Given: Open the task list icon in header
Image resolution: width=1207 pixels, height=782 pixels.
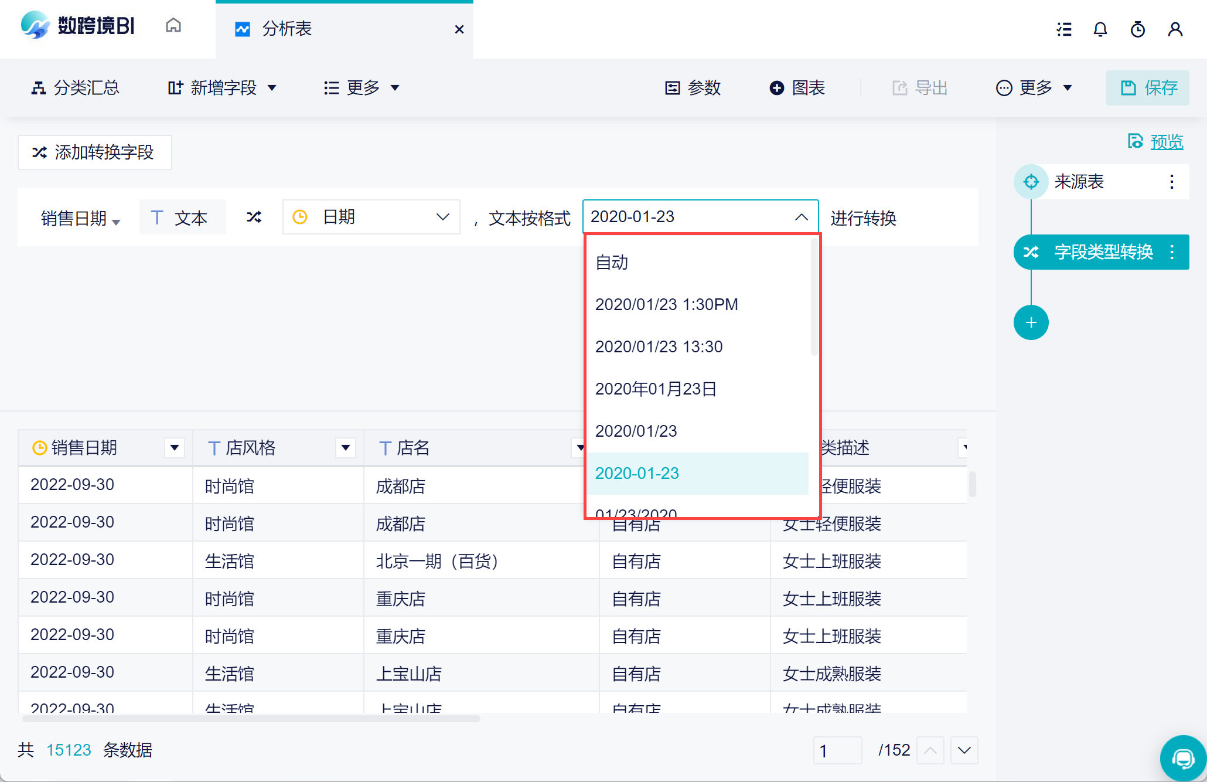Looking at the screenshot, I should pos(1064,29).
